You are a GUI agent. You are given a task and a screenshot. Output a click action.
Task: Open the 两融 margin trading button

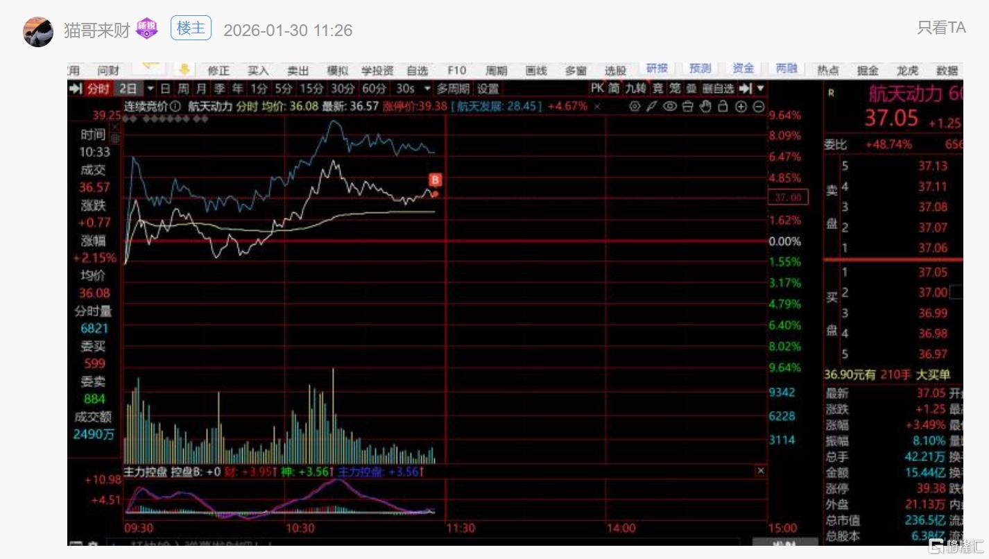pos(786,68)
